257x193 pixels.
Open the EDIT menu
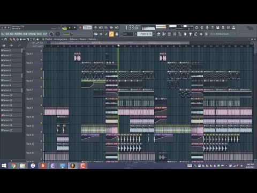pos(7,34)
